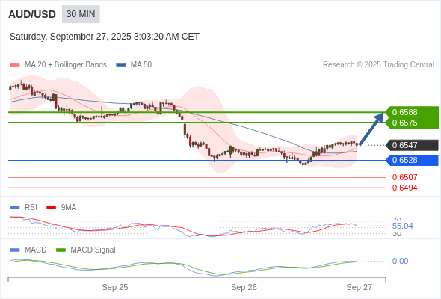Click the black 0.6547 current price tag
The width and height of the screenshot is (441, 299).
(x=412, y=145)
